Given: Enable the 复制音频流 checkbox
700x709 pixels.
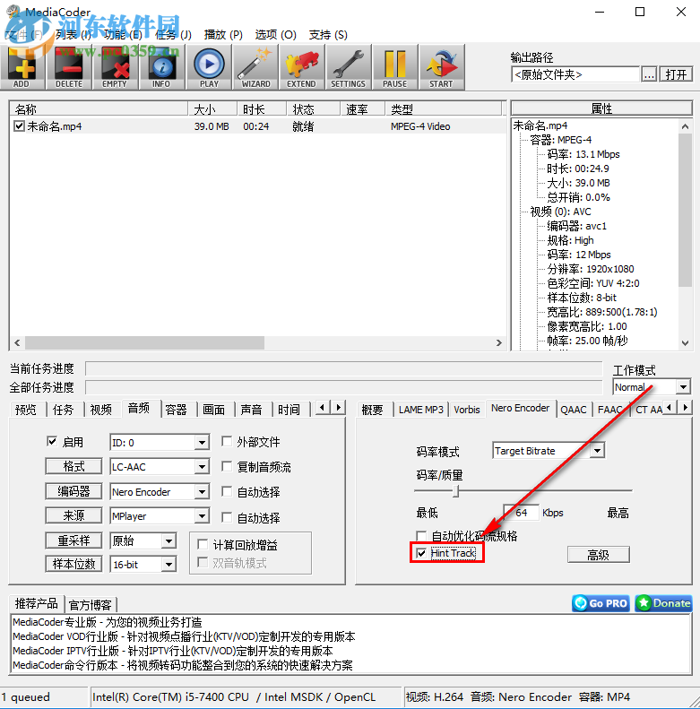Looking at the screenshot, I should (x=227, y=466).
